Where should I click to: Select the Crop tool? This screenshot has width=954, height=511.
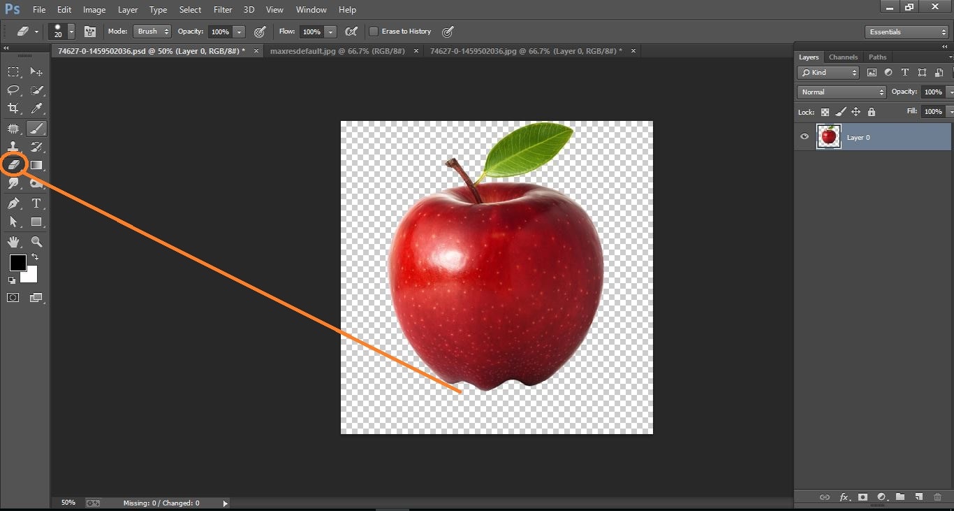click(x=13, y=108)
